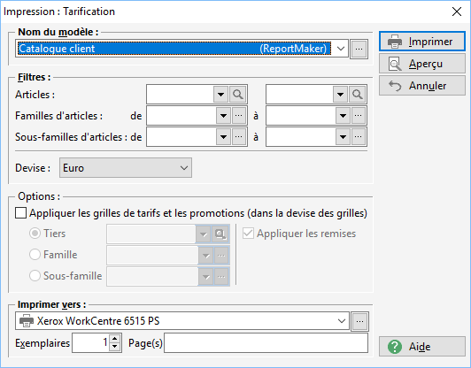Increase Exemplaires count with up arrow
Screen dimensions: 471x368
click(115, 339)
